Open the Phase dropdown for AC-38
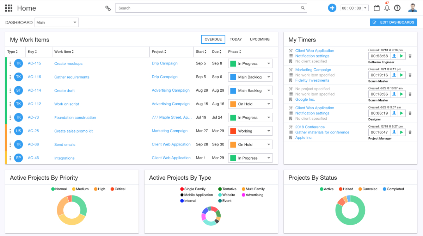 click(x=250, y=144)
